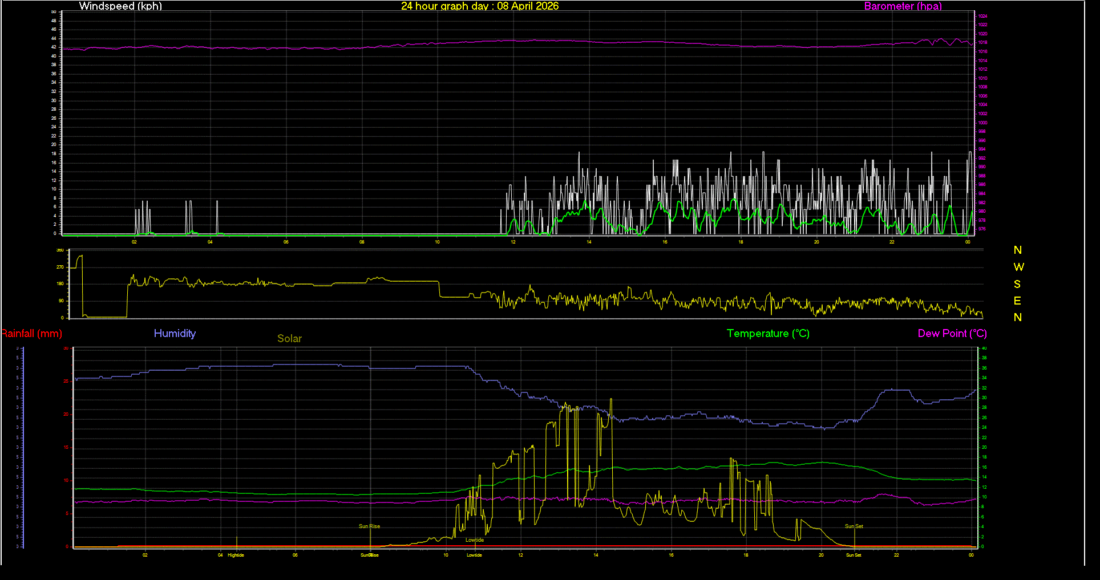Select the Windspeed (kph) legend label
The width and height of the screenshot is (1100, 580).
click(120, 6)
